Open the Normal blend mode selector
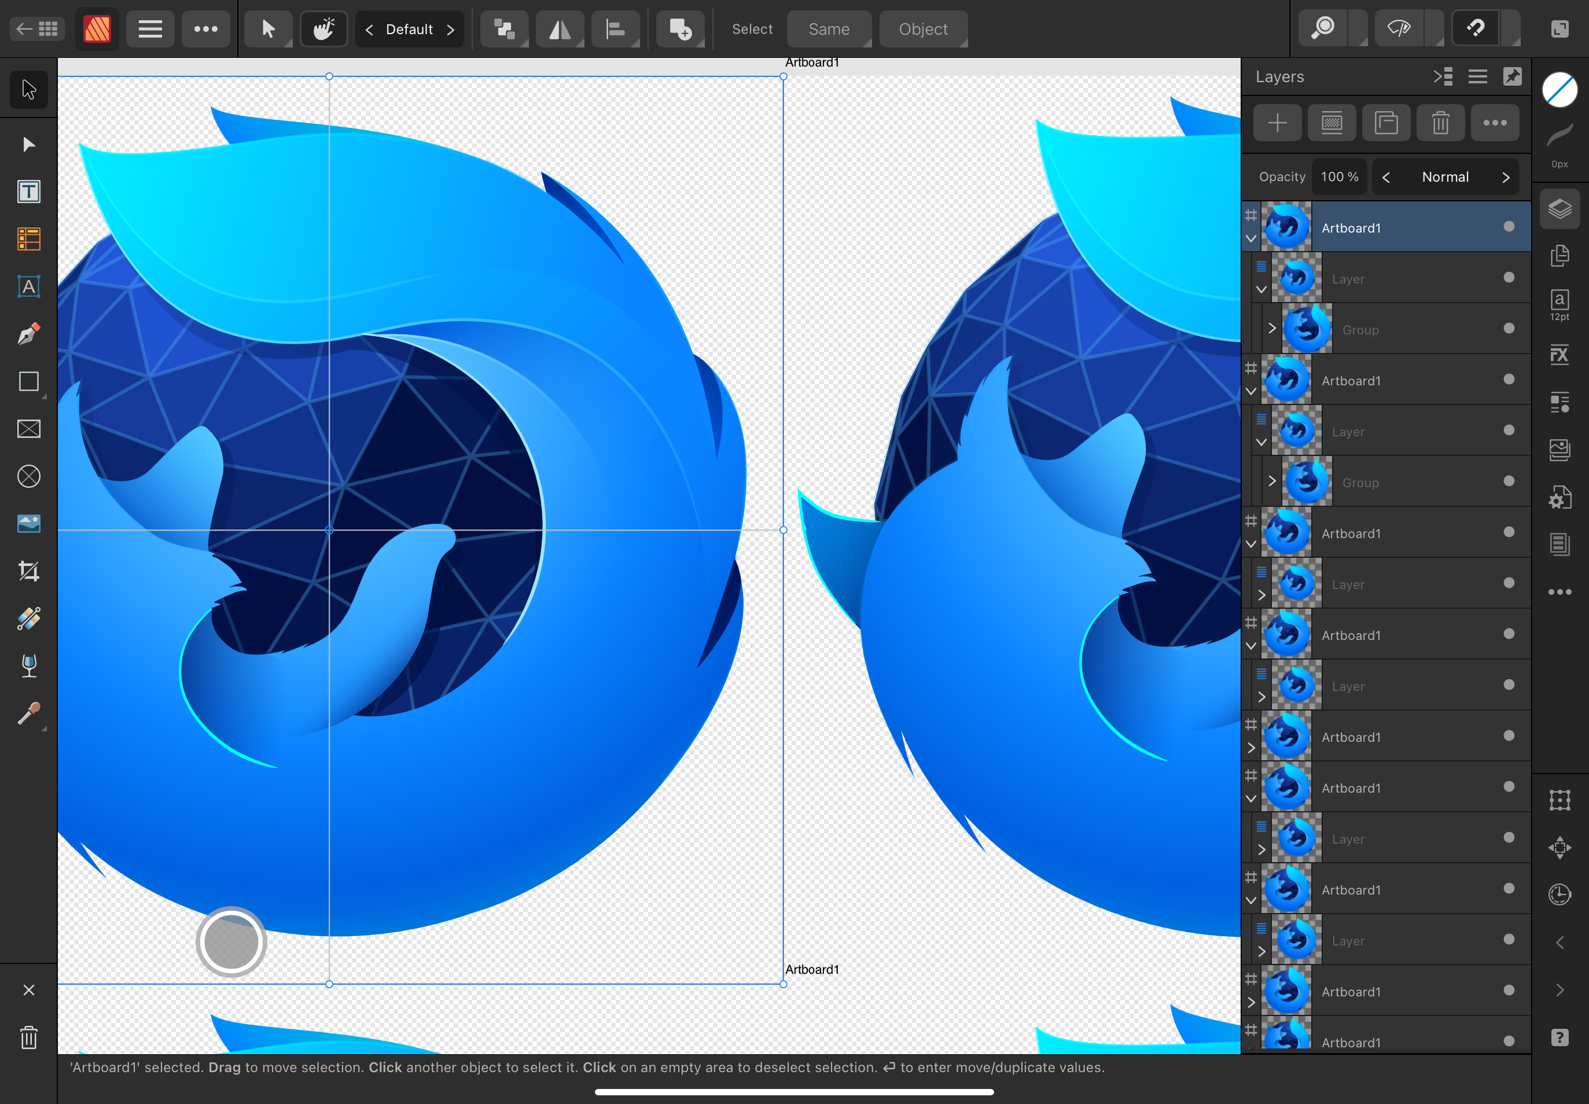The image size is (1589, 1104). pos(1445,177)
